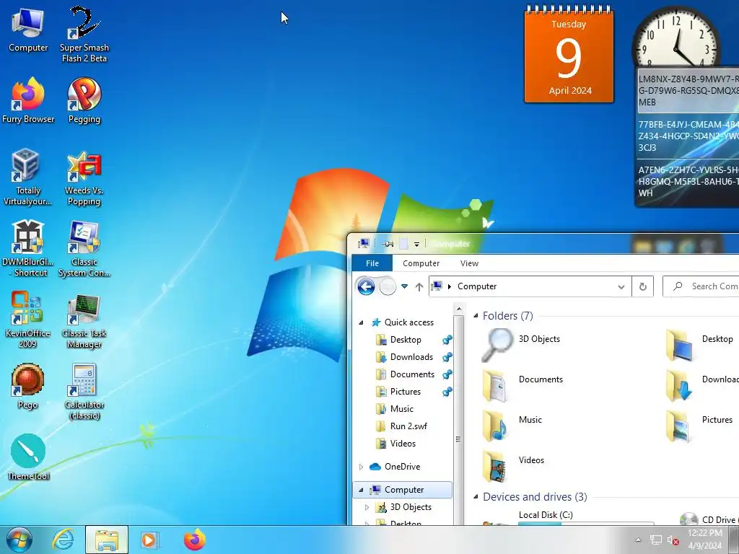Viewport: 739px width, 554px height.
Task: Open the Classic Task Manager shortcut
Action: click(84, 320)
